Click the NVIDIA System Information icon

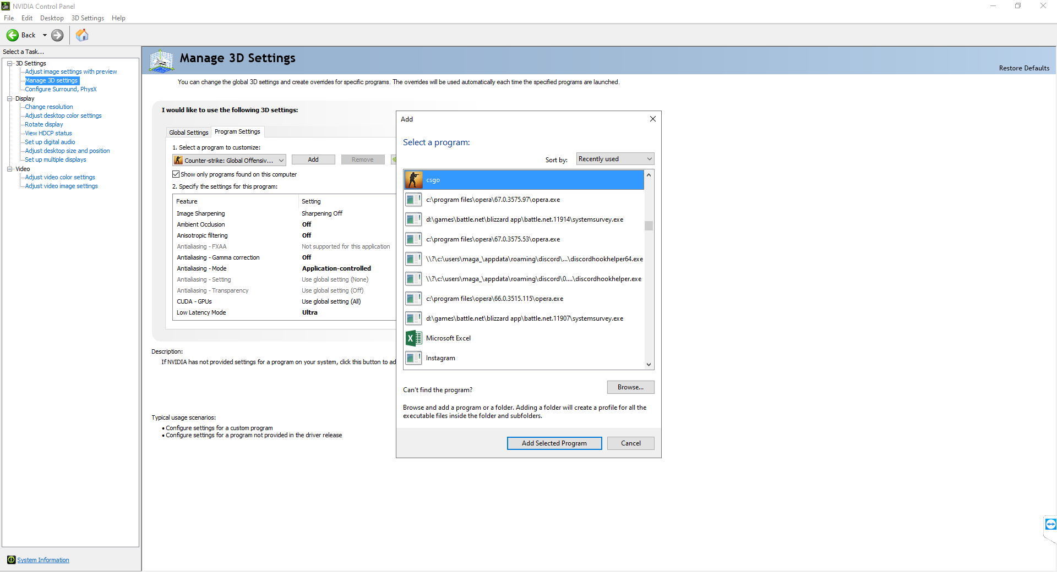pos(11,560)
